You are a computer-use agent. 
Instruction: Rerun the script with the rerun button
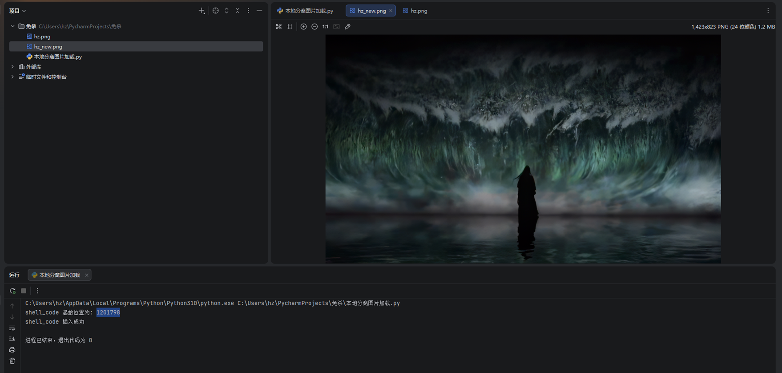pyautogui.click(x=12, y=291)
